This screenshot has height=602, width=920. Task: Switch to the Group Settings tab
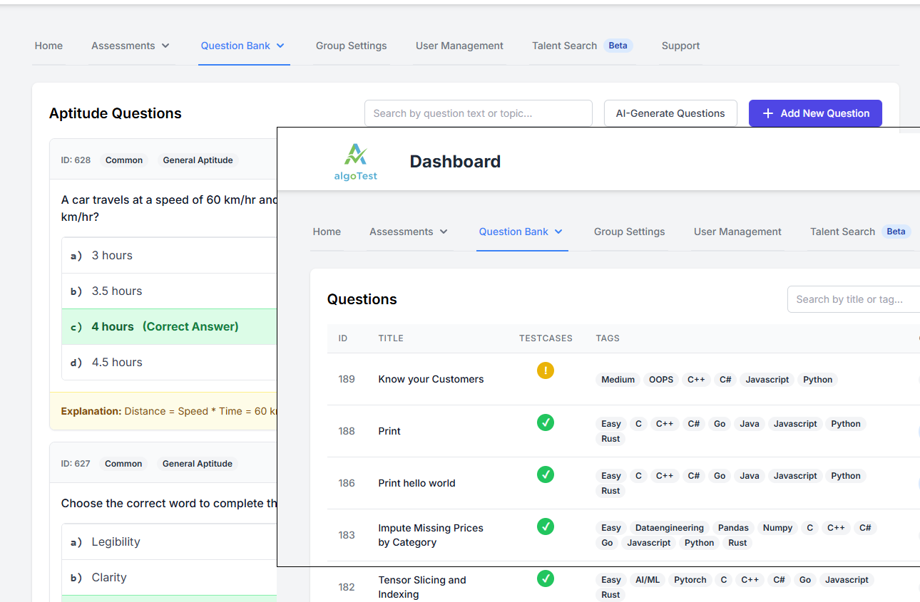[629, 232]
